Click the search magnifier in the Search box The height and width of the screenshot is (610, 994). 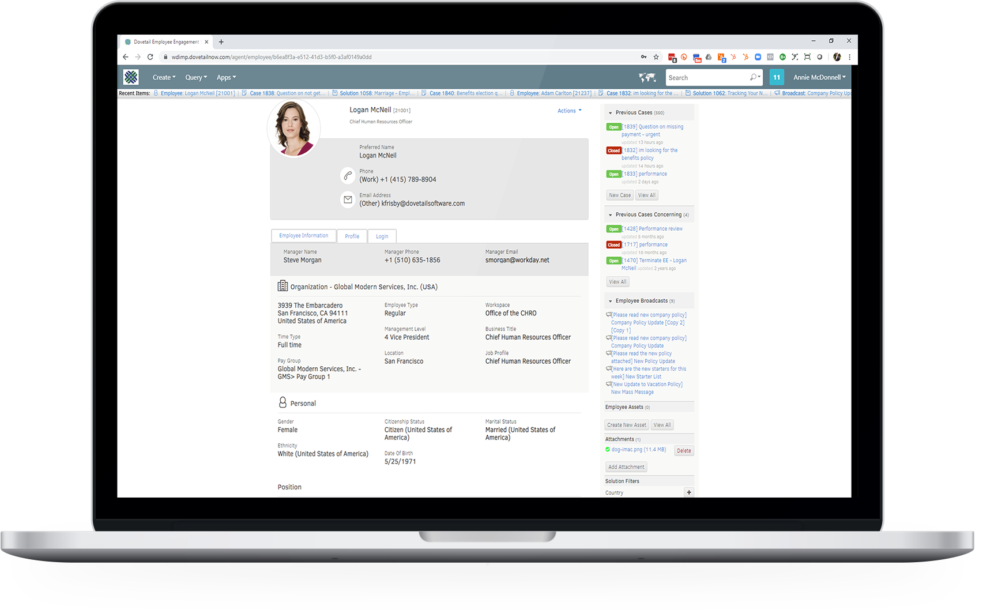(754, 77)
